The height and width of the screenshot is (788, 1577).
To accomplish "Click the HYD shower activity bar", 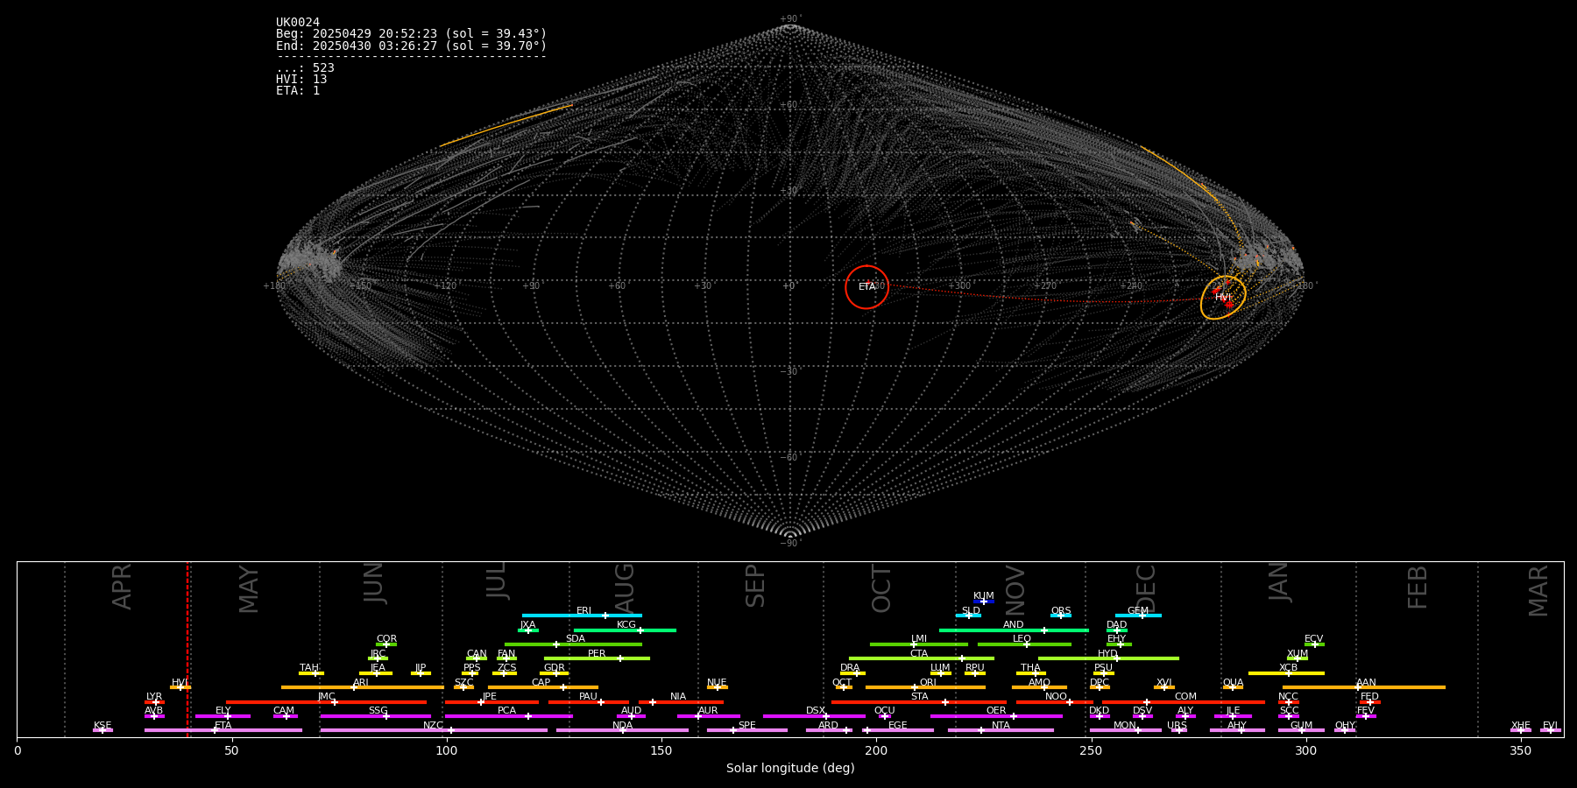I will (x=1108, y=658).
